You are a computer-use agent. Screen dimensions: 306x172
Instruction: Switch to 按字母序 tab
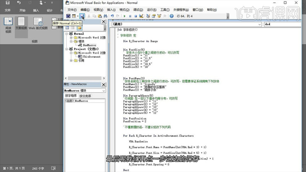coord(71,96)
